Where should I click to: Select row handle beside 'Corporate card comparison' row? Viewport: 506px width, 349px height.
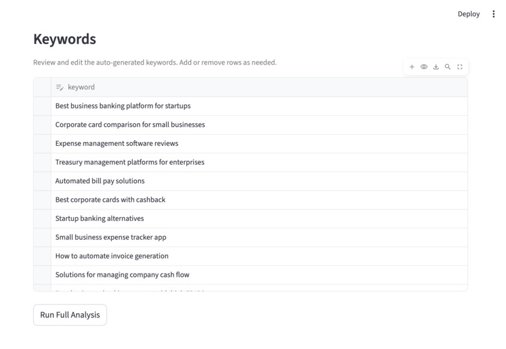pyautogui.click(x=42, y=125)
